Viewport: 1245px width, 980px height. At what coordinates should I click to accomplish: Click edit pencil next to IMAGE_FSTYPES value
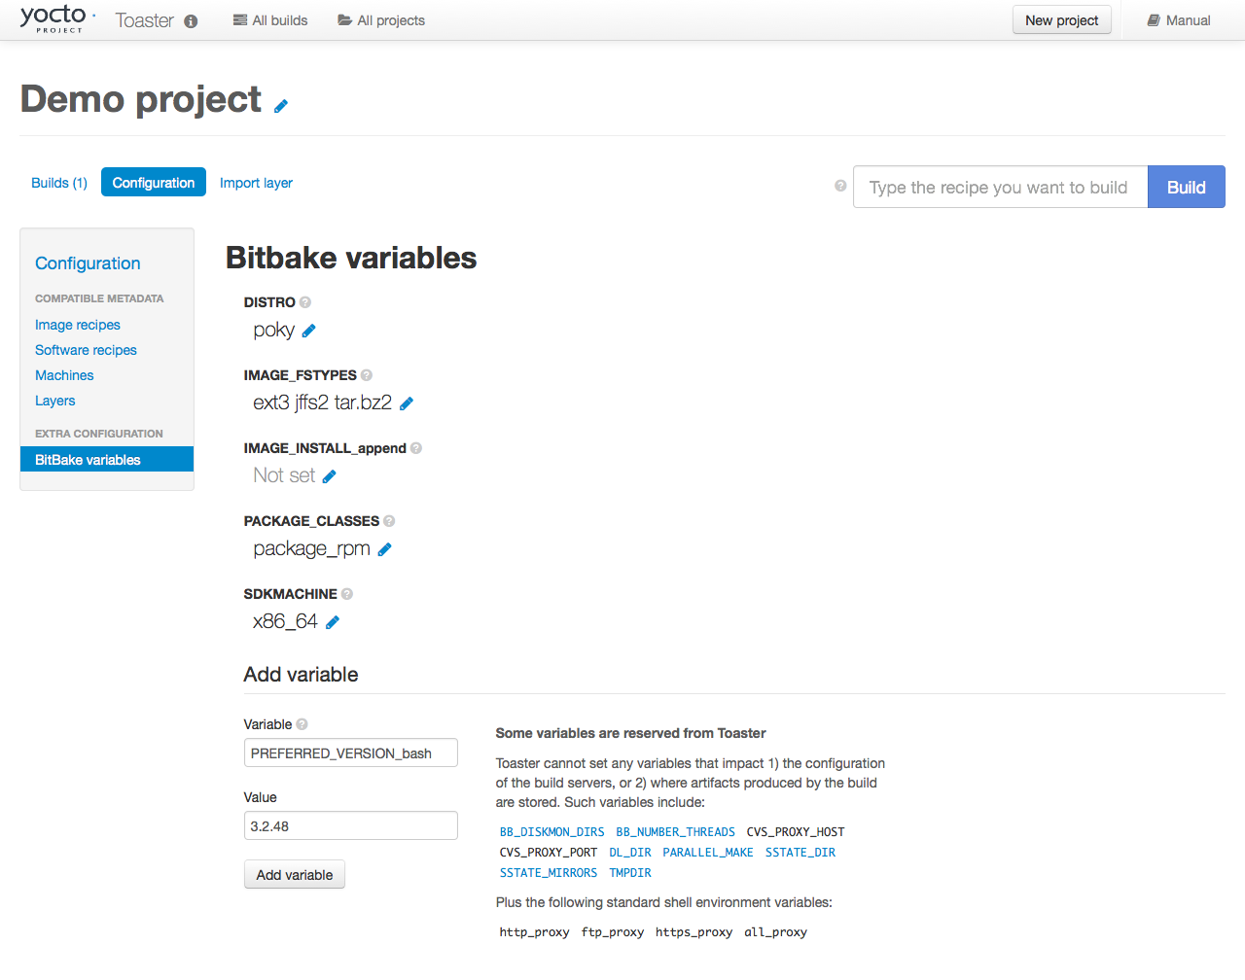(x=407, y=403)
